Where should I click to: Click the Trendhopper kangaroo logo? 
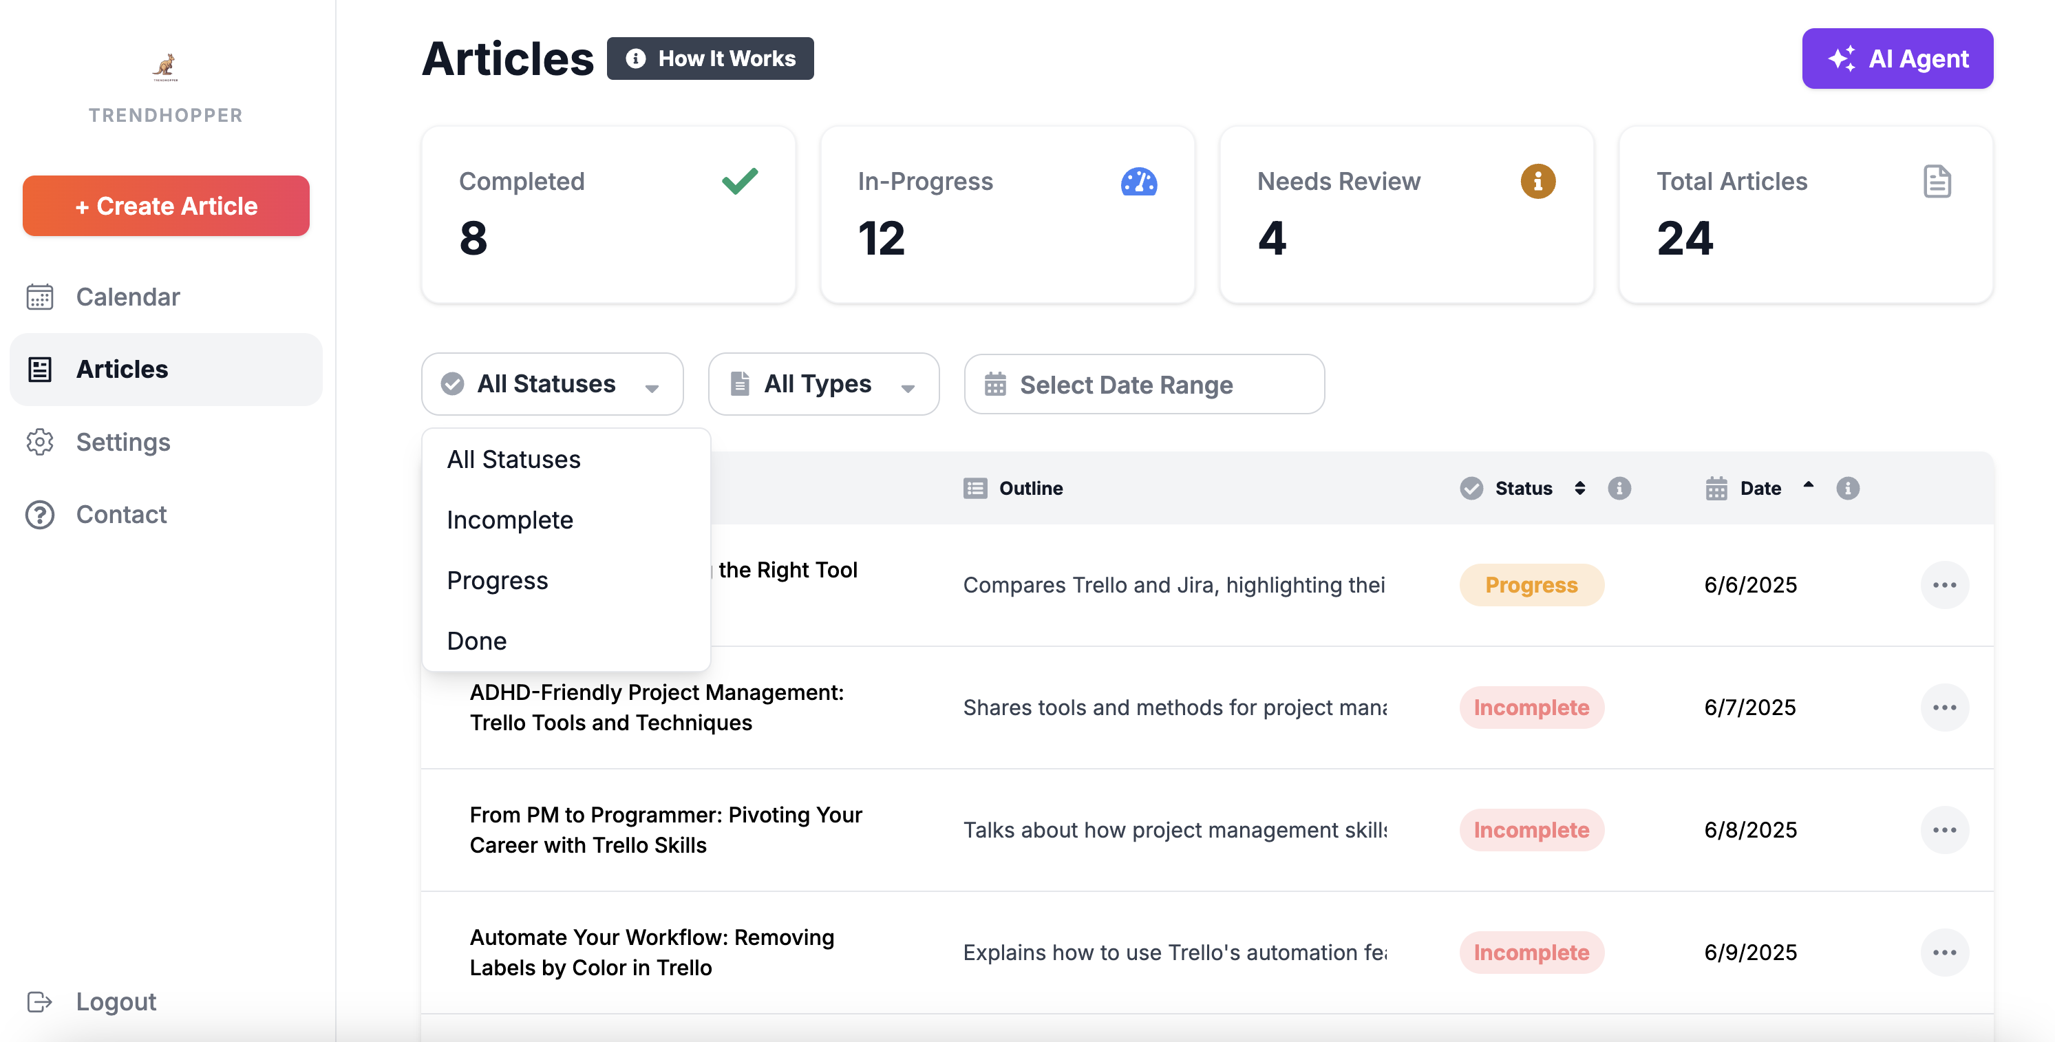tap(165, 67)
